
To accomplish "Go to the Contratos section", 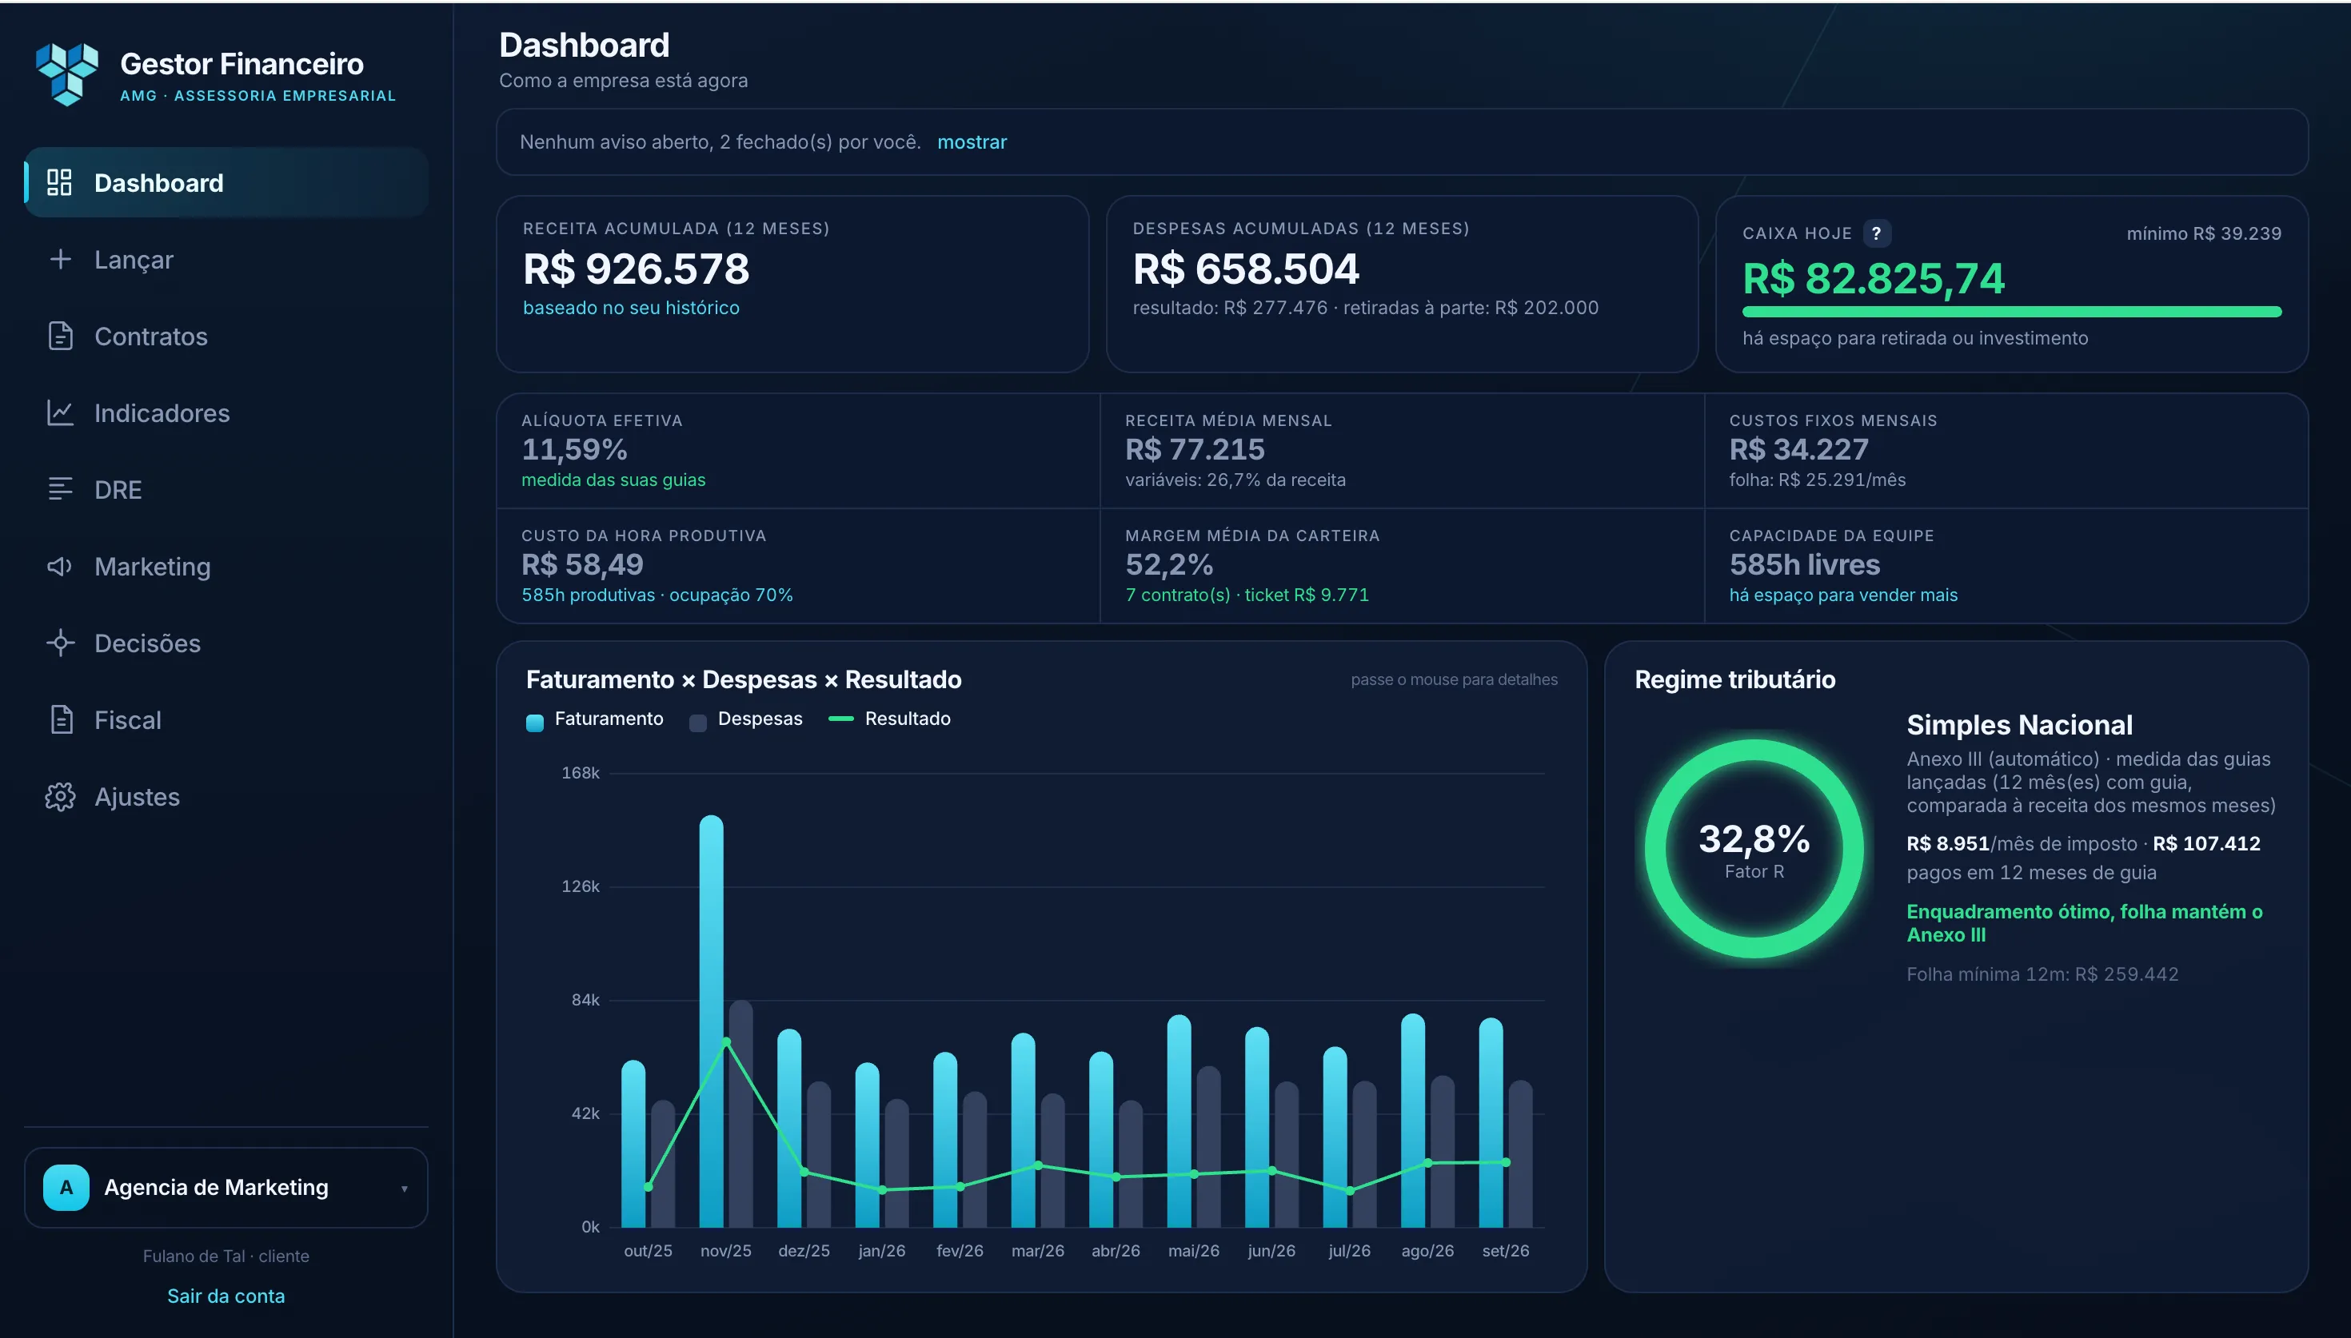I will (x=226, y=336).
